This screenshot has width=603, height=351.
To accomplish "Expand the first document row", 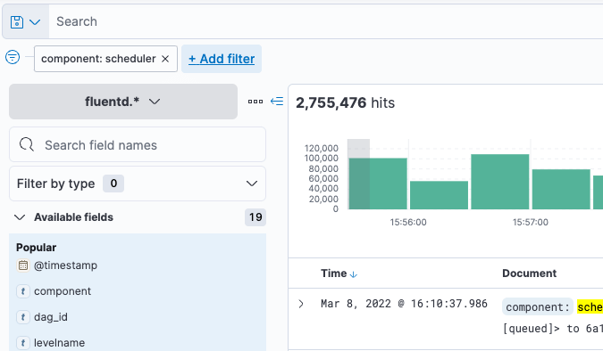I will [x=301, y=304].
